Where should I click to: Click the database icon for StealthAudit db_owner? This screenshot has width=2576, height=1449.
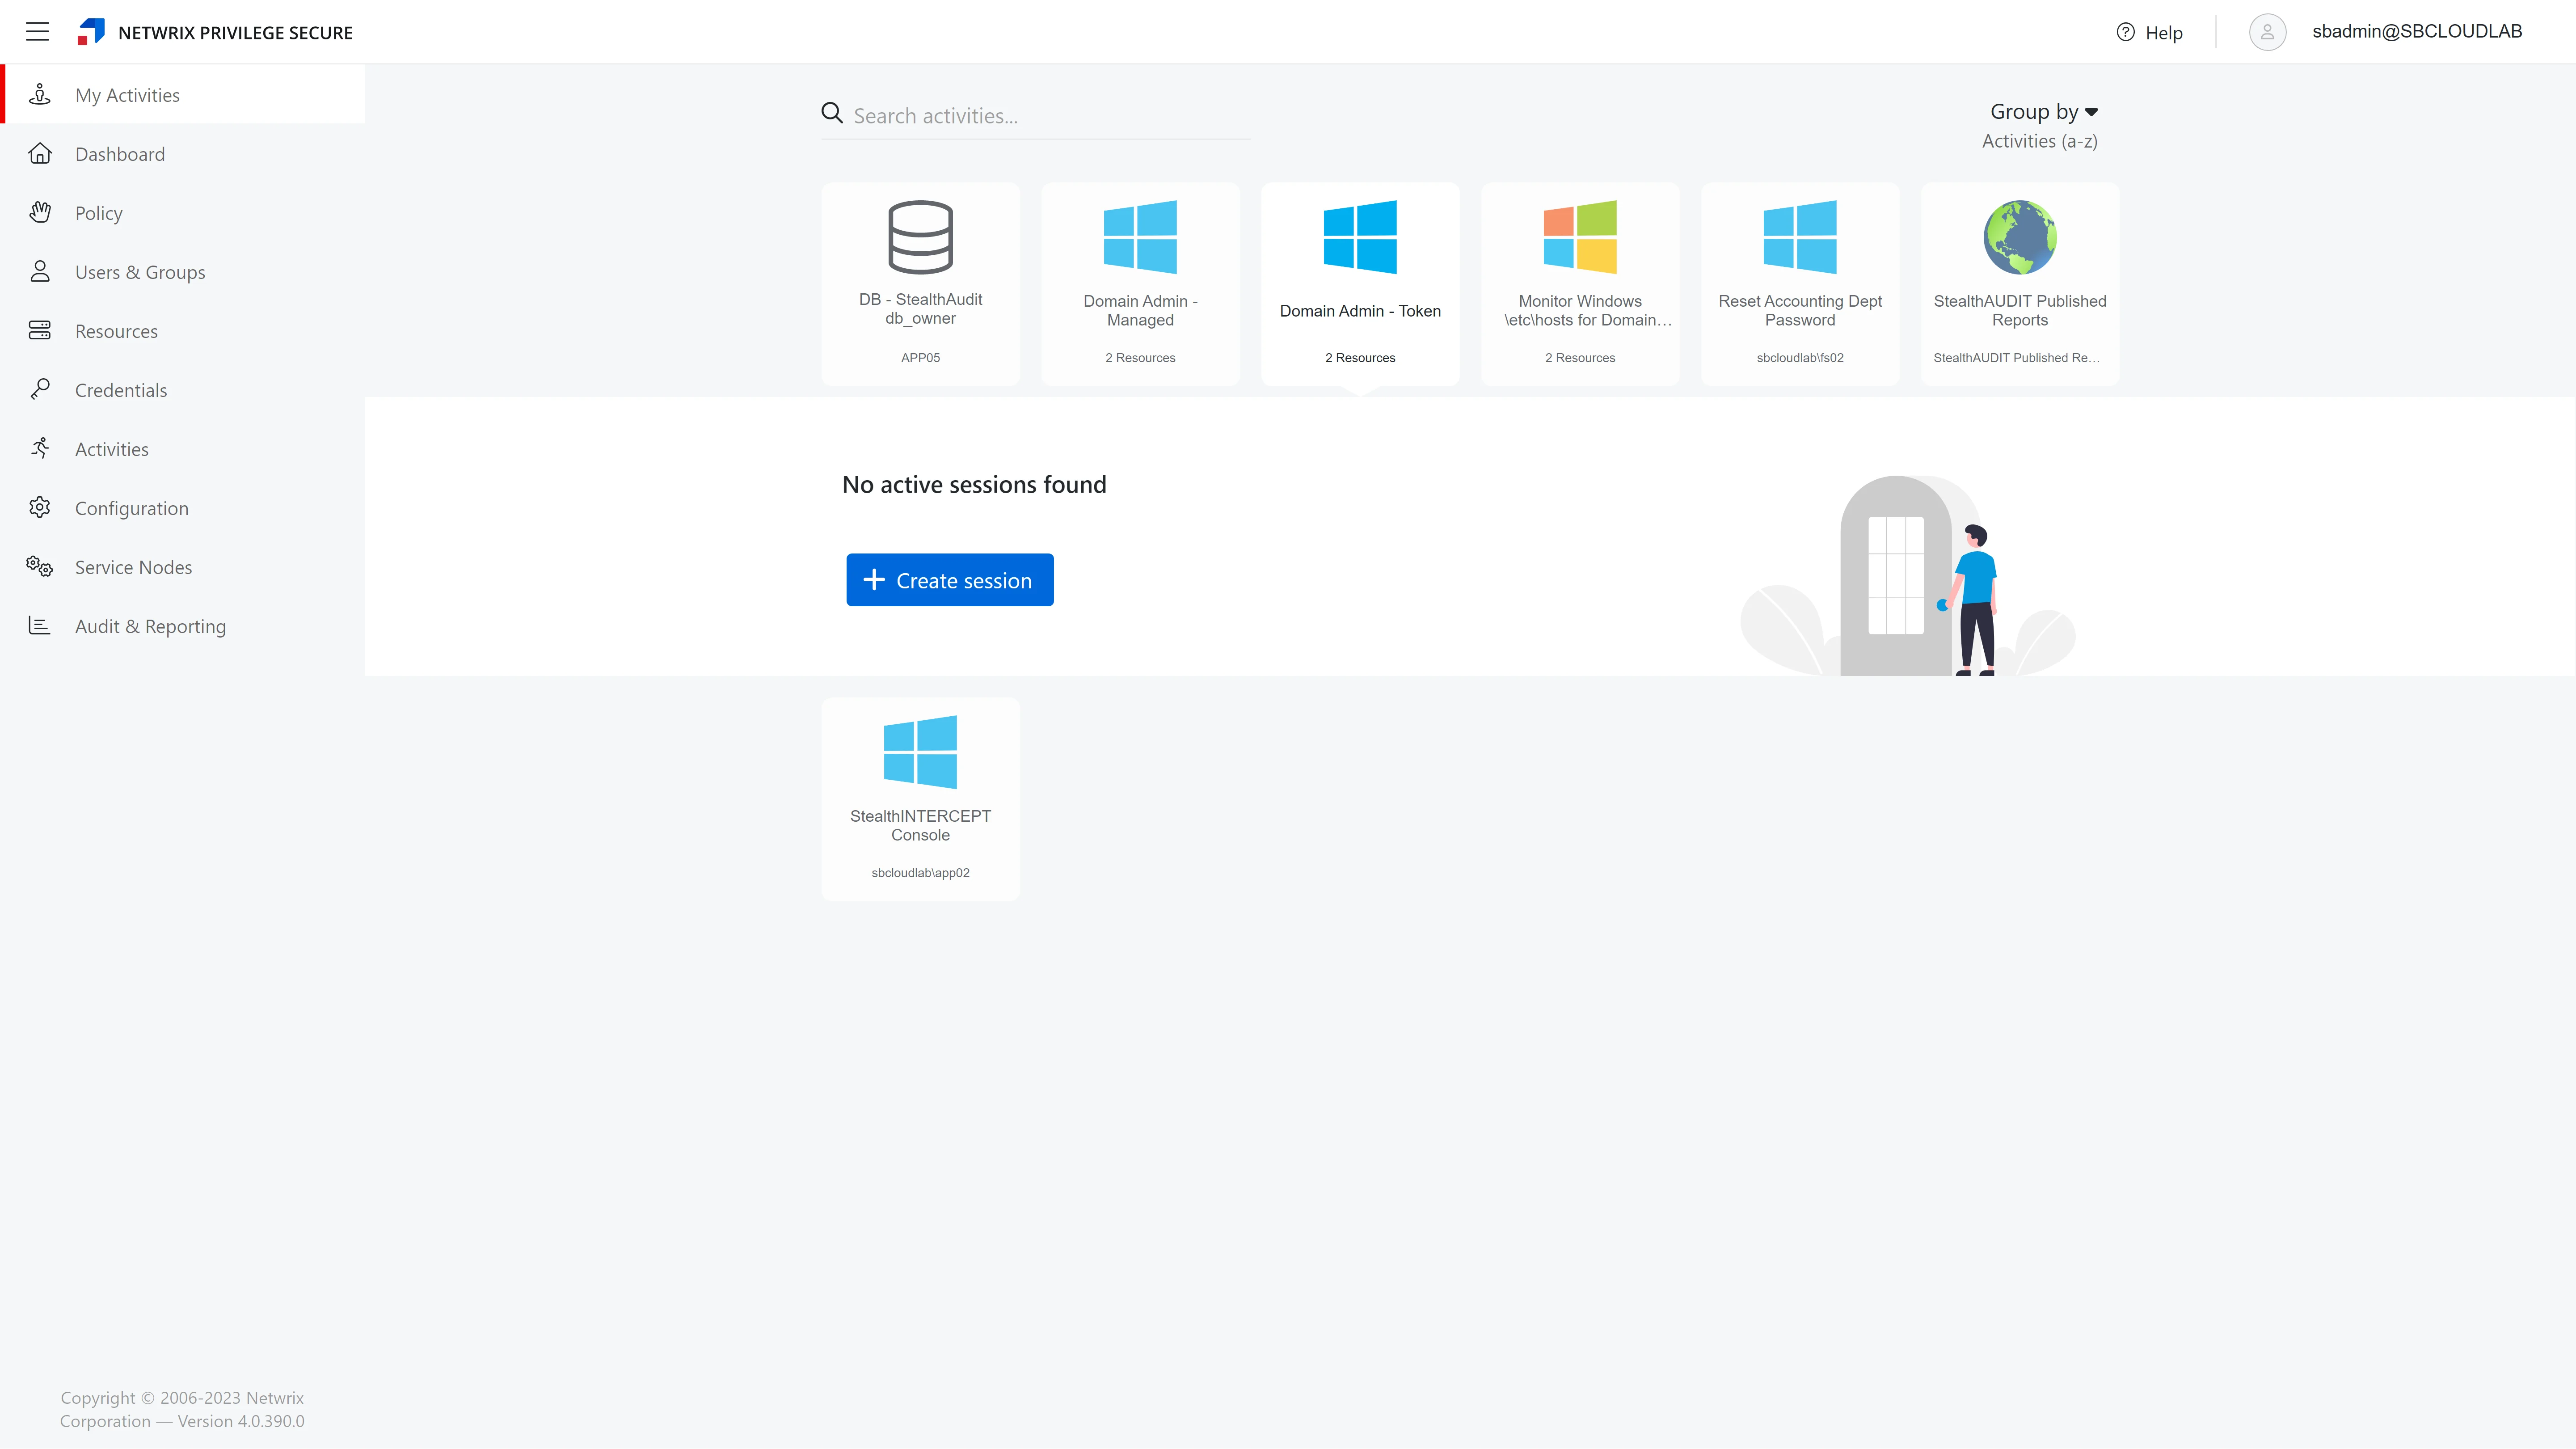point(920,237)
